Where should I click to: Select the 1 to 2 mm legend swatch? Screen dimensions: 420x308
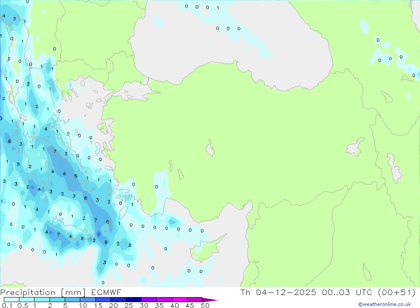pos(42,300)
